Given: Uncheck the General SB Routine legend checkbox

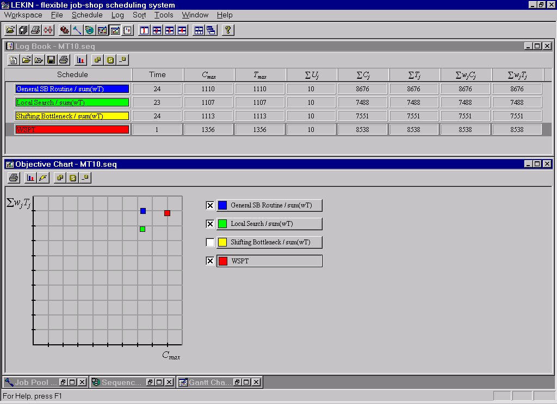Looking at the screenshot, I should 210,205.
